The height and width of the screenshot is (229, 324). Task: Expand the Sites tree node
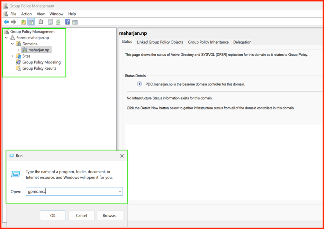(x=12, y=56)
